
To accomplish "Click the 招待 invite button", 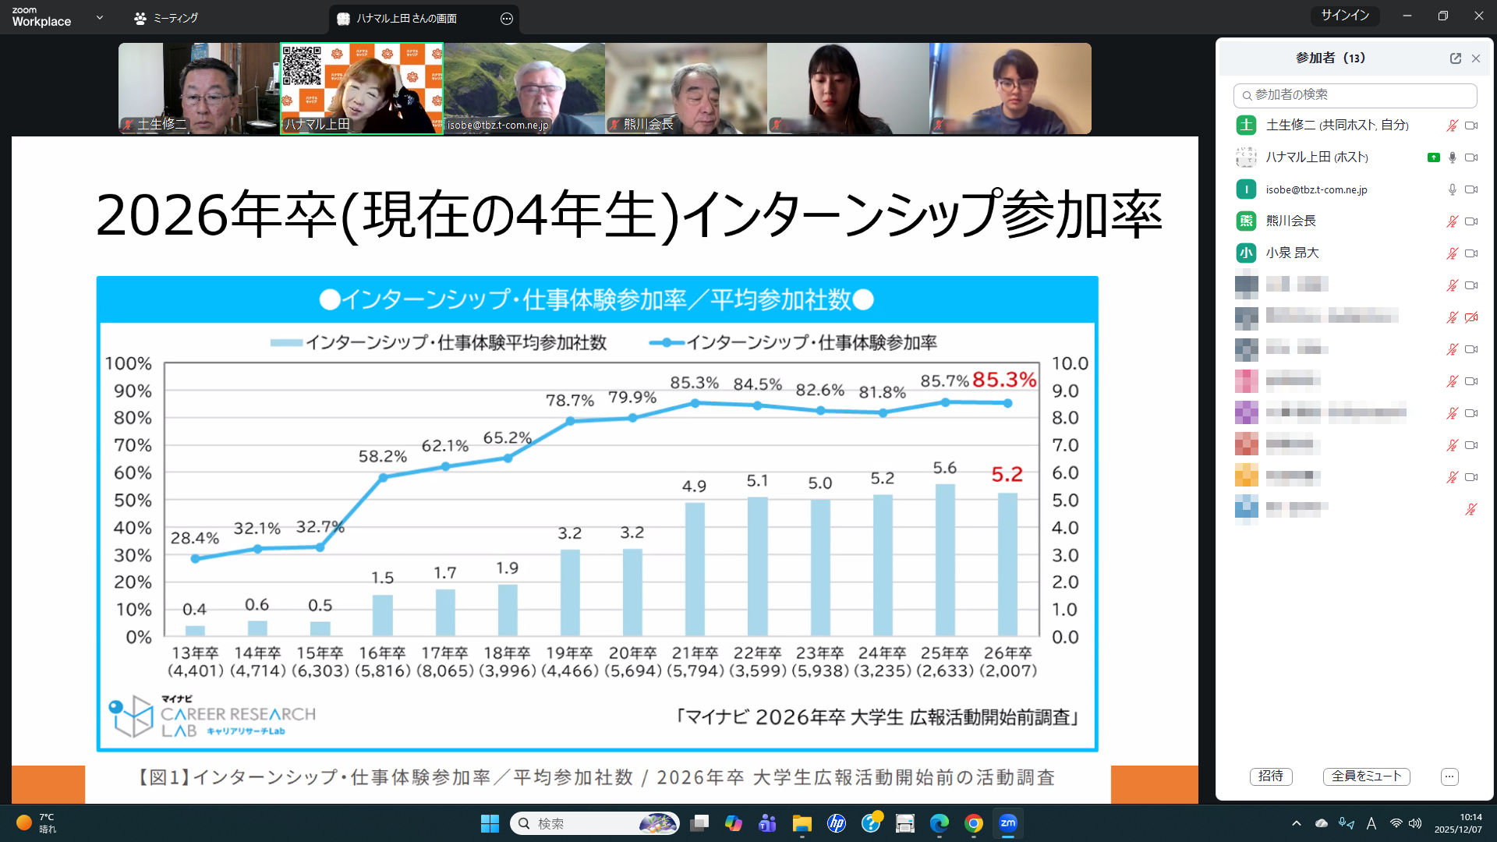I will click(x=1271, y=777).
